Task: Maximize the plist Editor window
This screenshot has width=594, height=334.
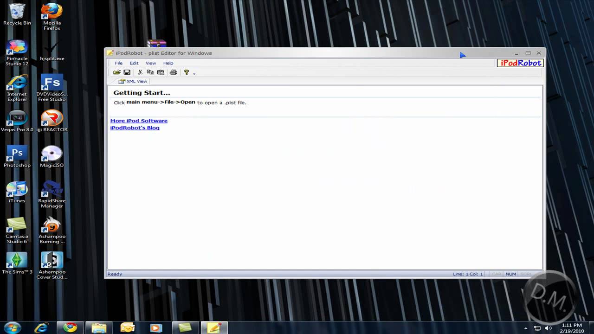Action: (528, 53)
